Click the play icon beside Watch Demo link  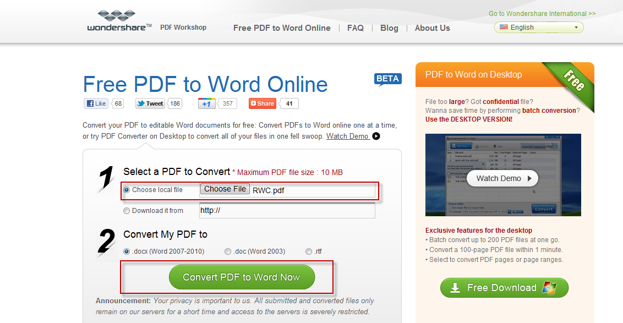click(376, 136)
